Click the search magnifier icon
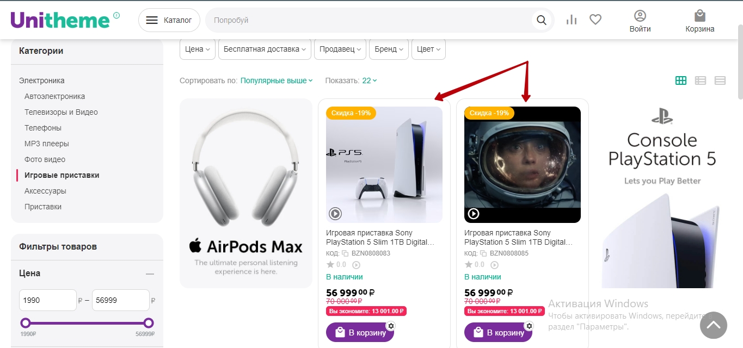 click(541, 21)
